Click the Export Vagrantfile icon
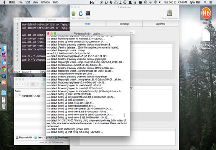The image size is (216, 150). click(170, 13)
